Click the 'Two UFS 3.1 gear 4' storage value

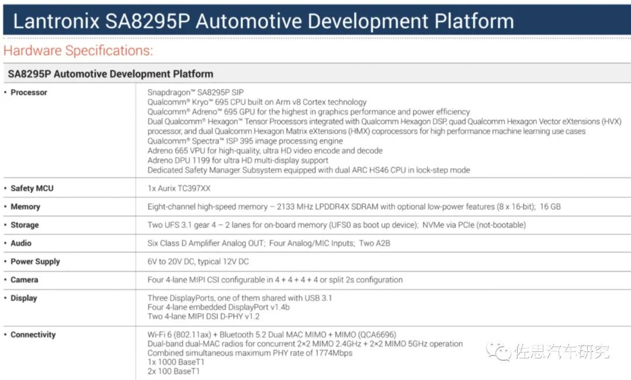(337, 225)
